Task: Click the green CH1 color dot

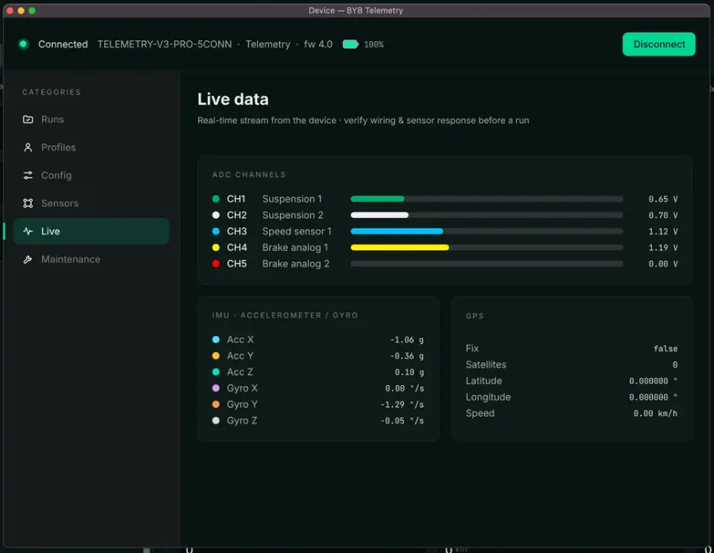Action: point(216,199)
